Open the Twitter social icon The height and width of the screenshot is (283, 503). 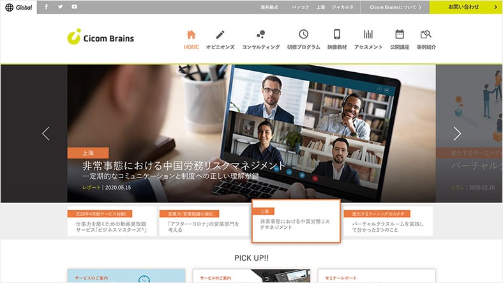click(61, 7)
